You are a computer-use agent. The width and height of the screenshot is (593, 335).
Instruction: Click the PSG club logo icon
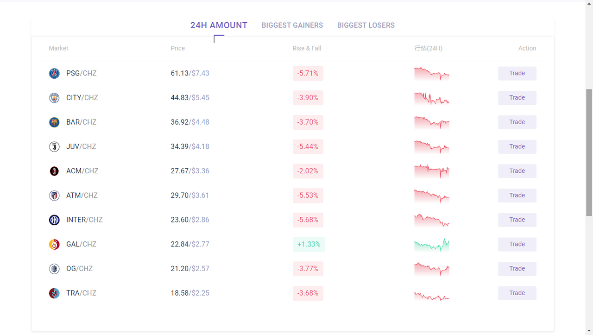(54, 73)
